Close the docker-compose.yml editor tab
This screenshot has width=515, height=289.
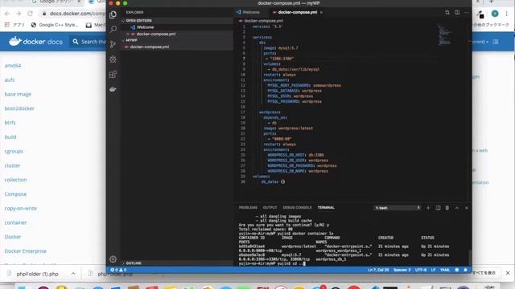(x=322, y=13)
